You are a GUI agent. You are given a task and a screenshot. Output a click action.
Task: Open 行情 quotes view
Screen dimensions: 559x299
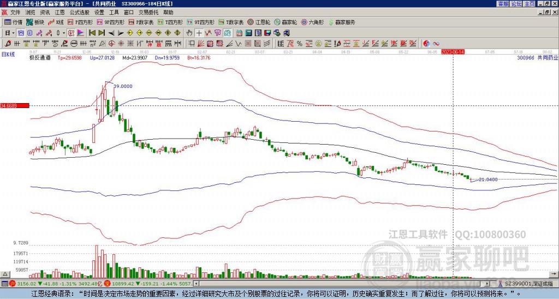click(14, 22)
